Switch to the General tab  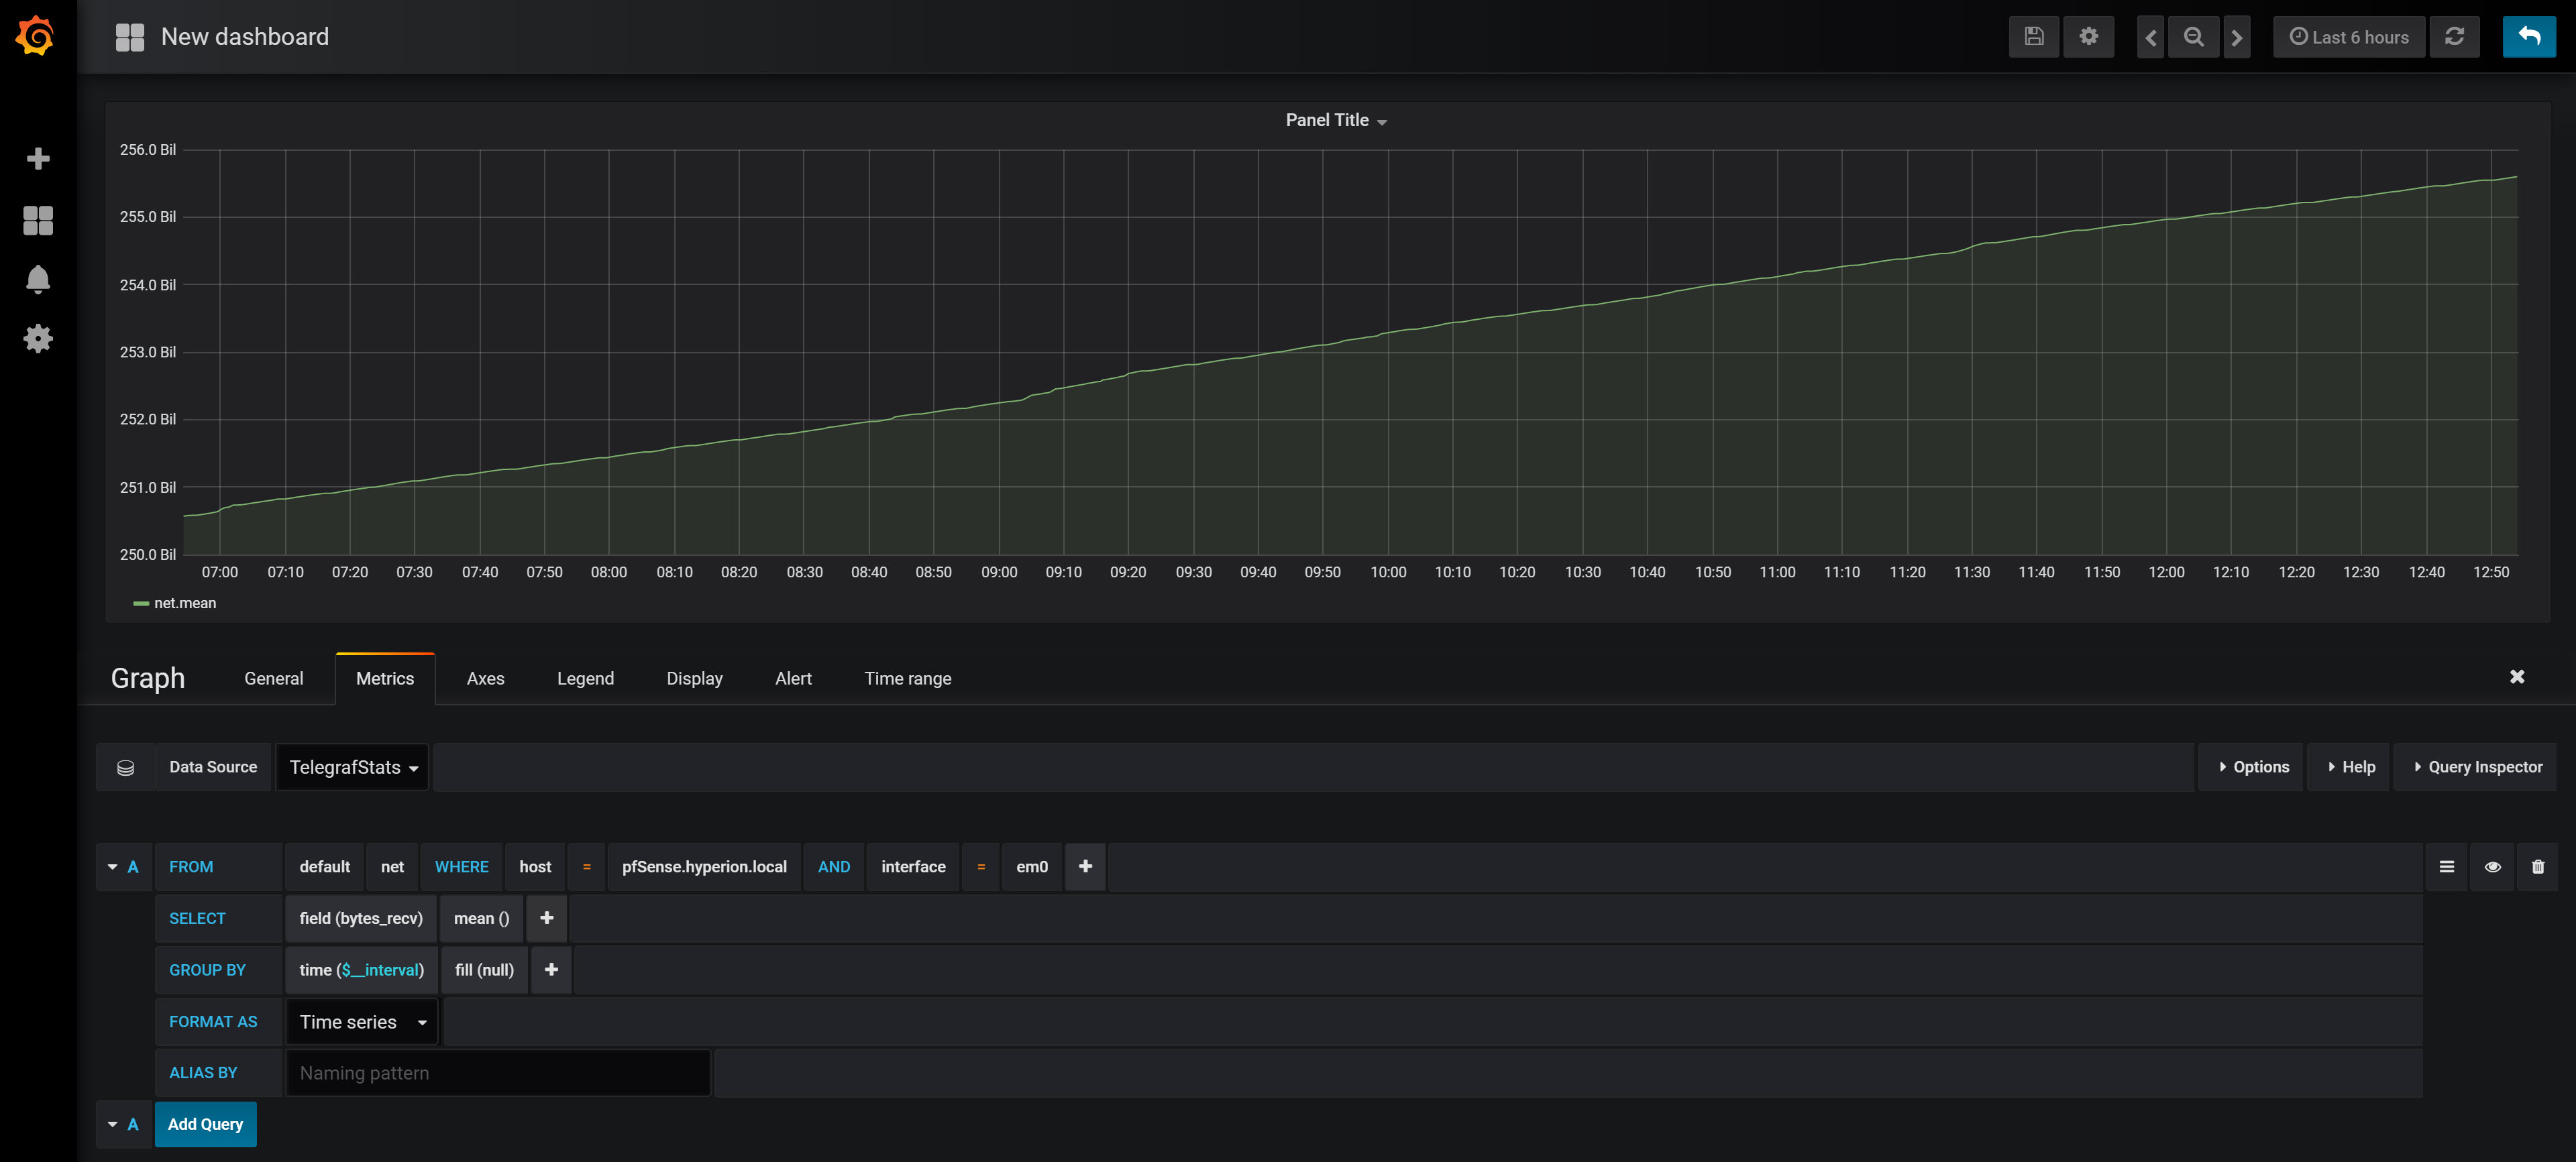pos(273,679)
